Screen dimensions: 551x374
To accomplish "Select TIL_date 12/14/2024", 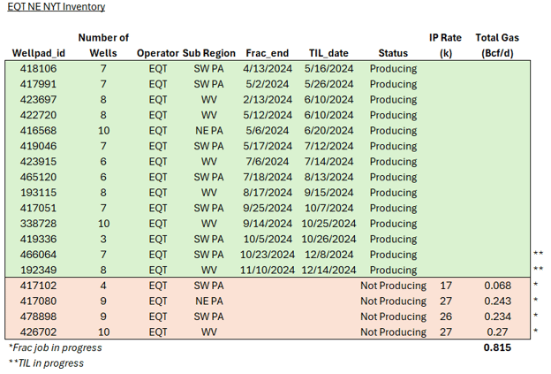I will [328, 270].
